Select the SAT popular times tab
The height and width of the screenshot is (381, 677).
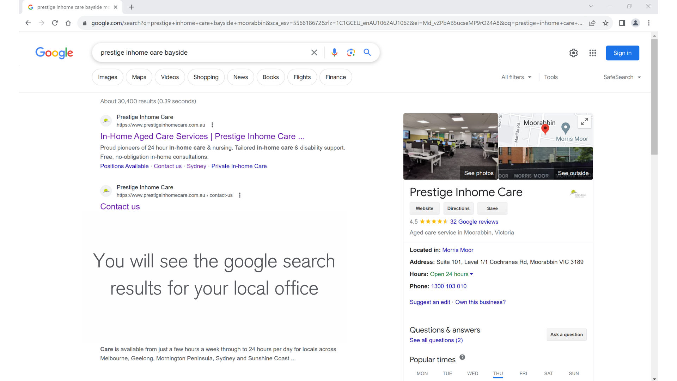[549, 374]
